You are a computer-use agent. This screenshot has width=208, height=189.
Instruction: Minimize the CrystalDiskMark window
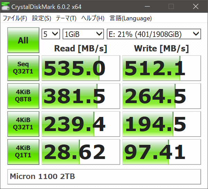coord(147,6)
